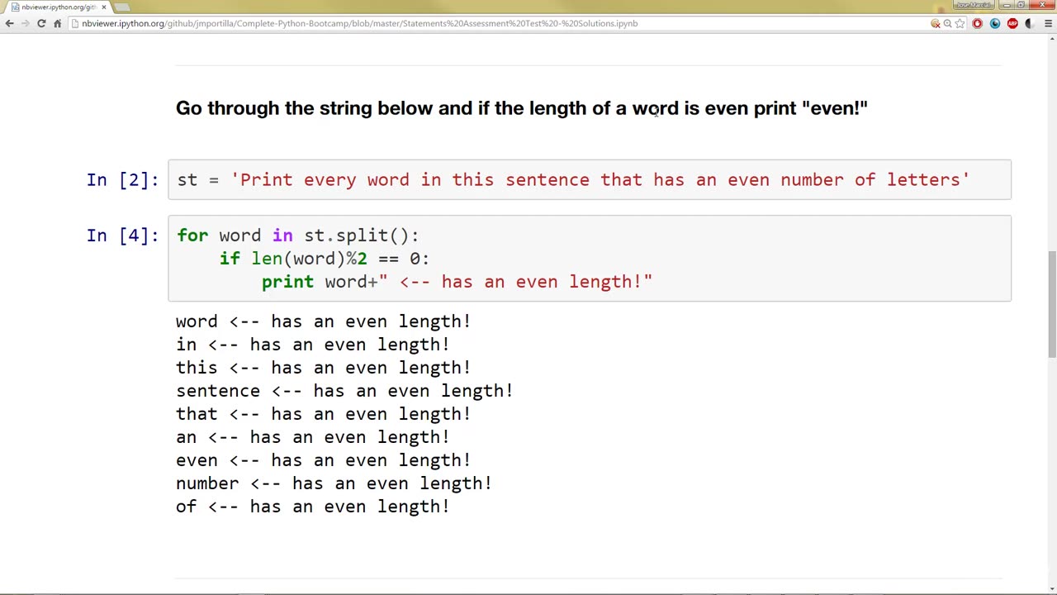Click the page file icon in address bar
Viewport: 1057px width, 595px height.
click(x=75, y=23)
